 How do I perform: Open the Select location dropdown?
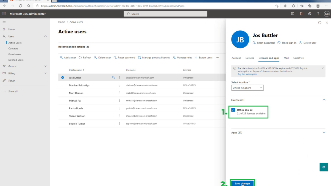click(x=247, y=88)
